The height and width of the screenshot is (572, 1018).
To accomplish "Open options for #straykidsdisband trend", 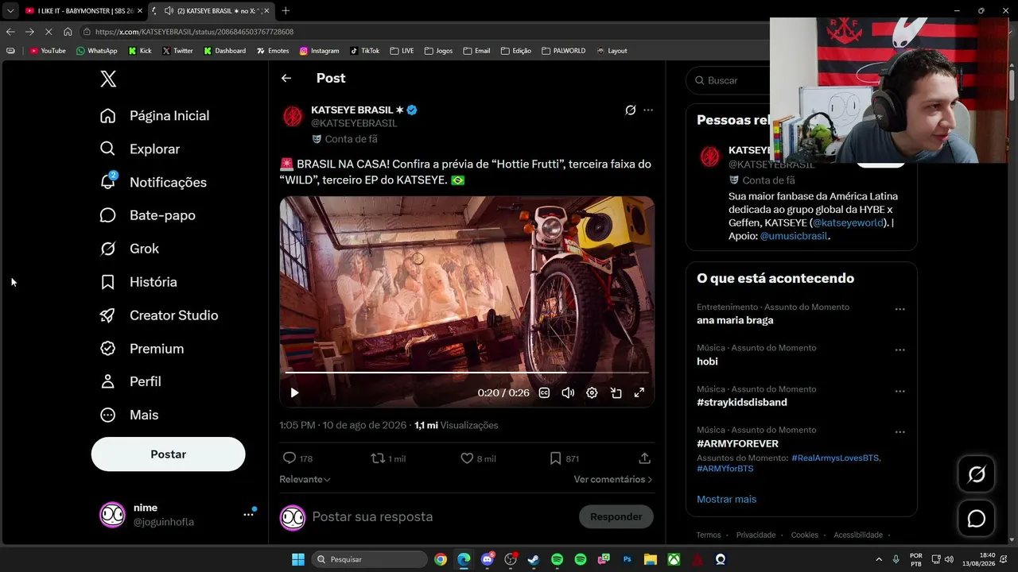I will 899,392.
